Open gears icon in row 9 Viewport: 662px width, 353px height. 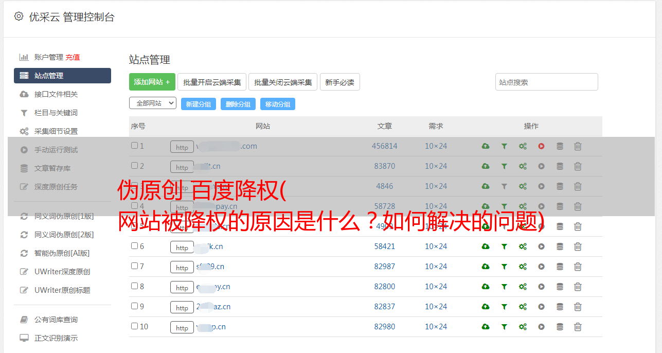[x=523, y=307]
